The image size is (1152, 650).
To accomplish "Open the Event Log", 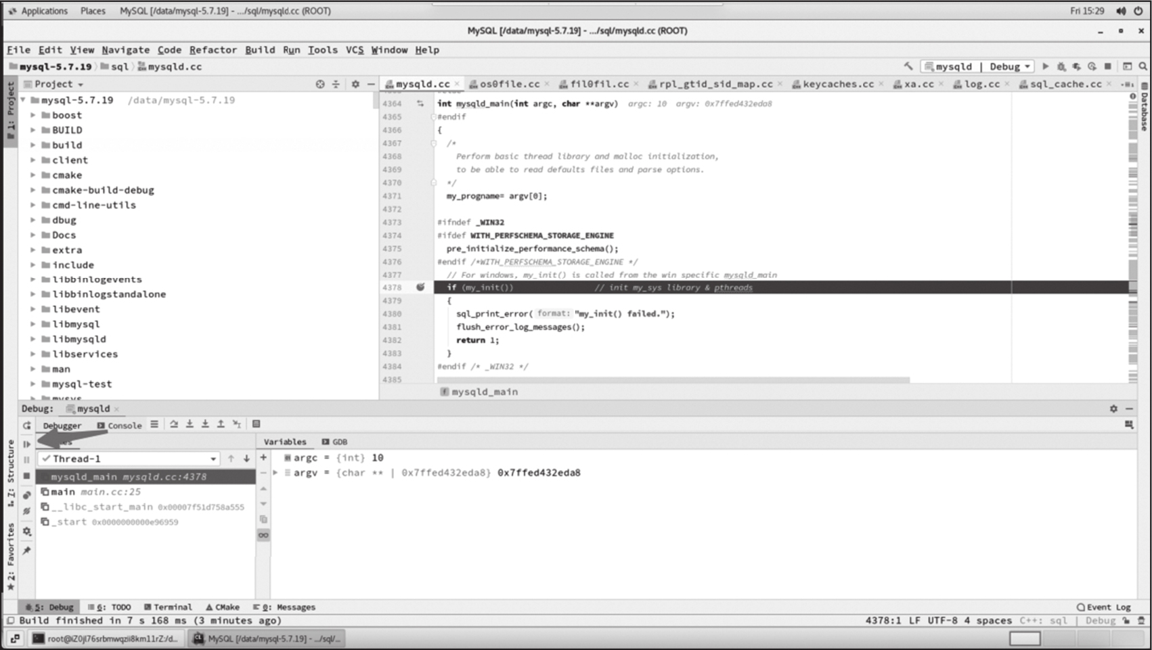I will (1103, 607).
